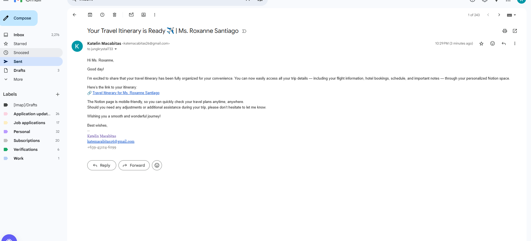The height and width of the screenshot is (241, 531).
Task: Show details dropdown next to jungkrystal733
Action: pos(116,49)
